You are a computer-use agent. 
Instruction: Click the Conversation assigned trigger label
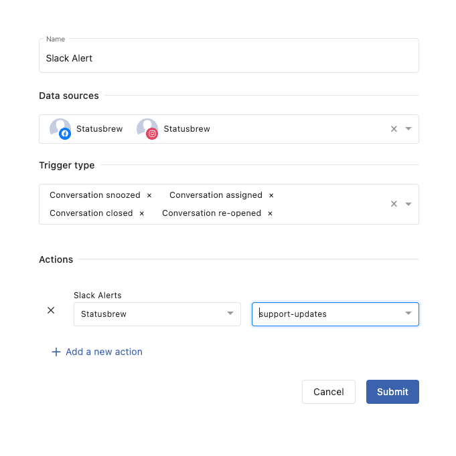tap(216, 195)
